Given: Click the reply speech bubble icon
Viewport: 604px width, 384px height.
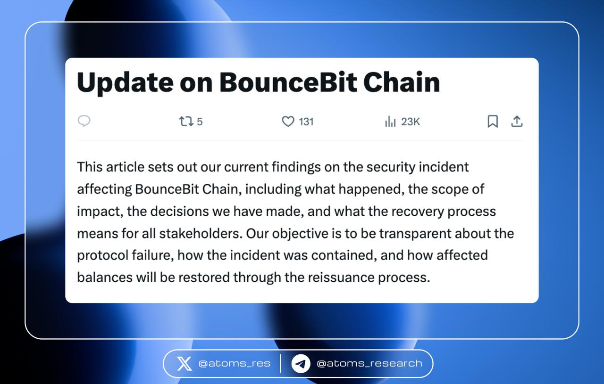Looking at the screenshot, I should pos(84,121).
